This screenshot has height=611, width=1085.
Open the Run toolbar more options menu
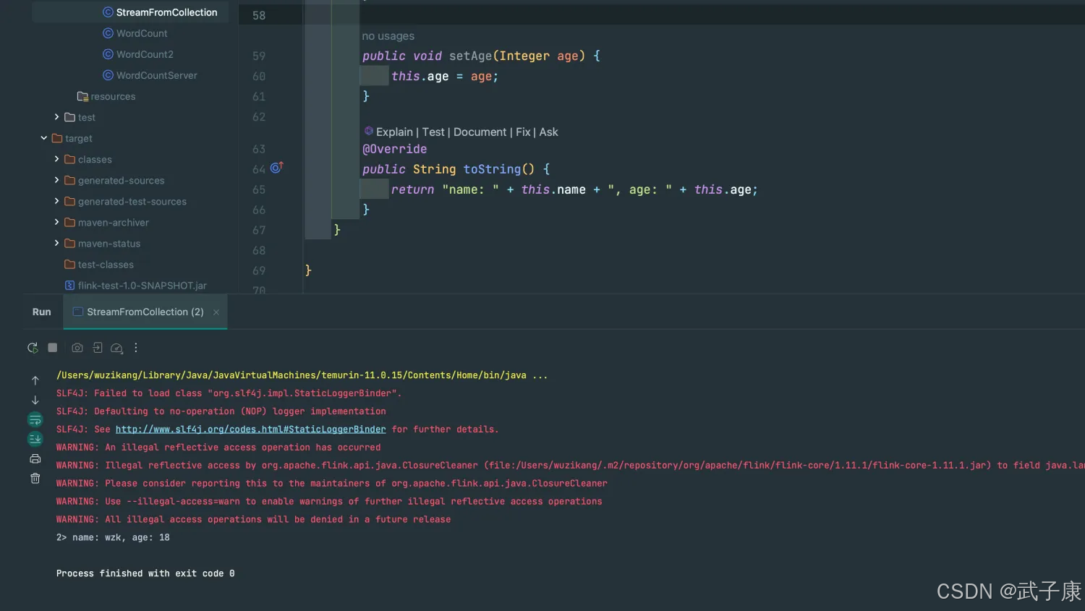pyautogui.click(x=136, y=348)
